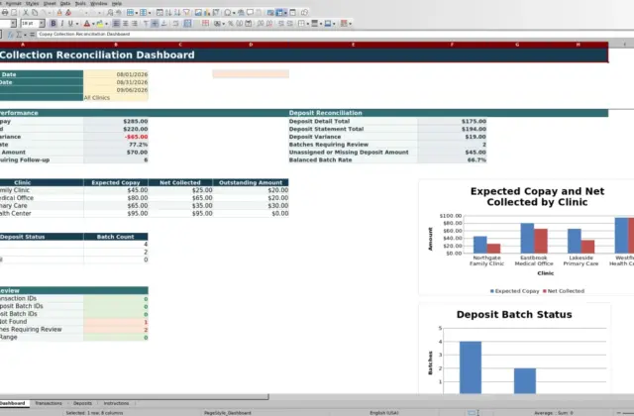Click the Italic formatting icon
This screenshot has height=416, width=634.
click(61, 24)
